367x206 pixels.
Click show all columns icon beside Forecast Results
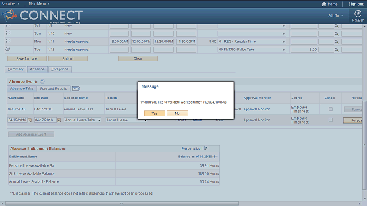(76, 89)
